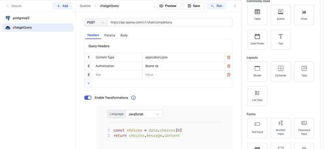This screenshot has height=149, width=324.
Task: Open the Enable Transformations info icon
Action: point(134,98)
